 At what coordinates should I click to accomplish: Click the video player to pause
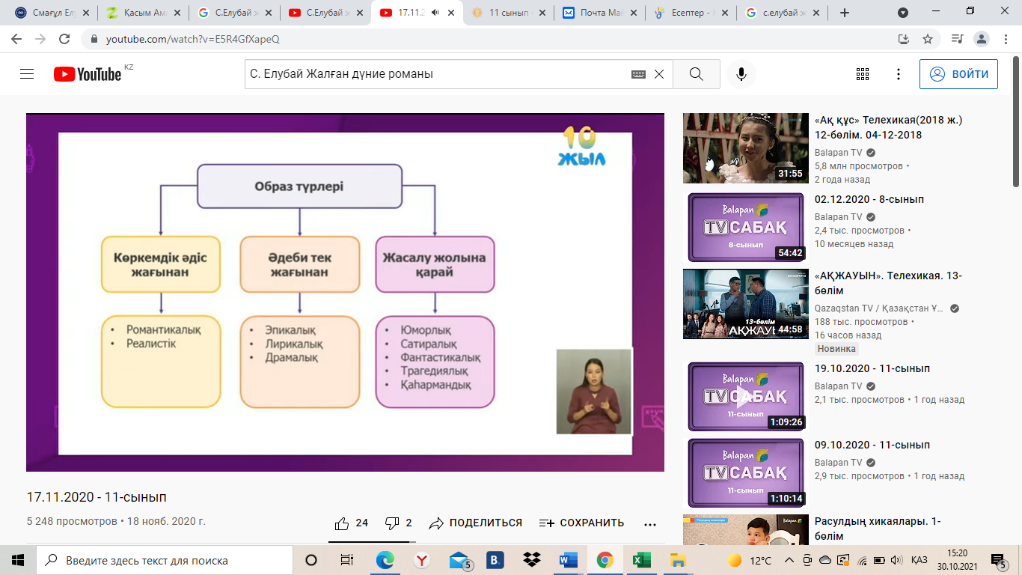pyautogui.click(x=345, y=292)
